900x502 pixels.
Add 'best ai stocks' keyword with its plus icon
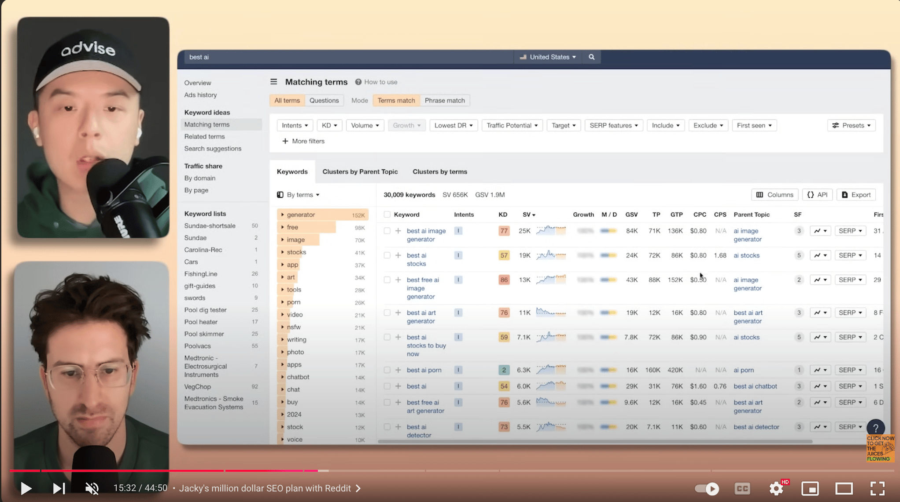(x=398, y=255)
